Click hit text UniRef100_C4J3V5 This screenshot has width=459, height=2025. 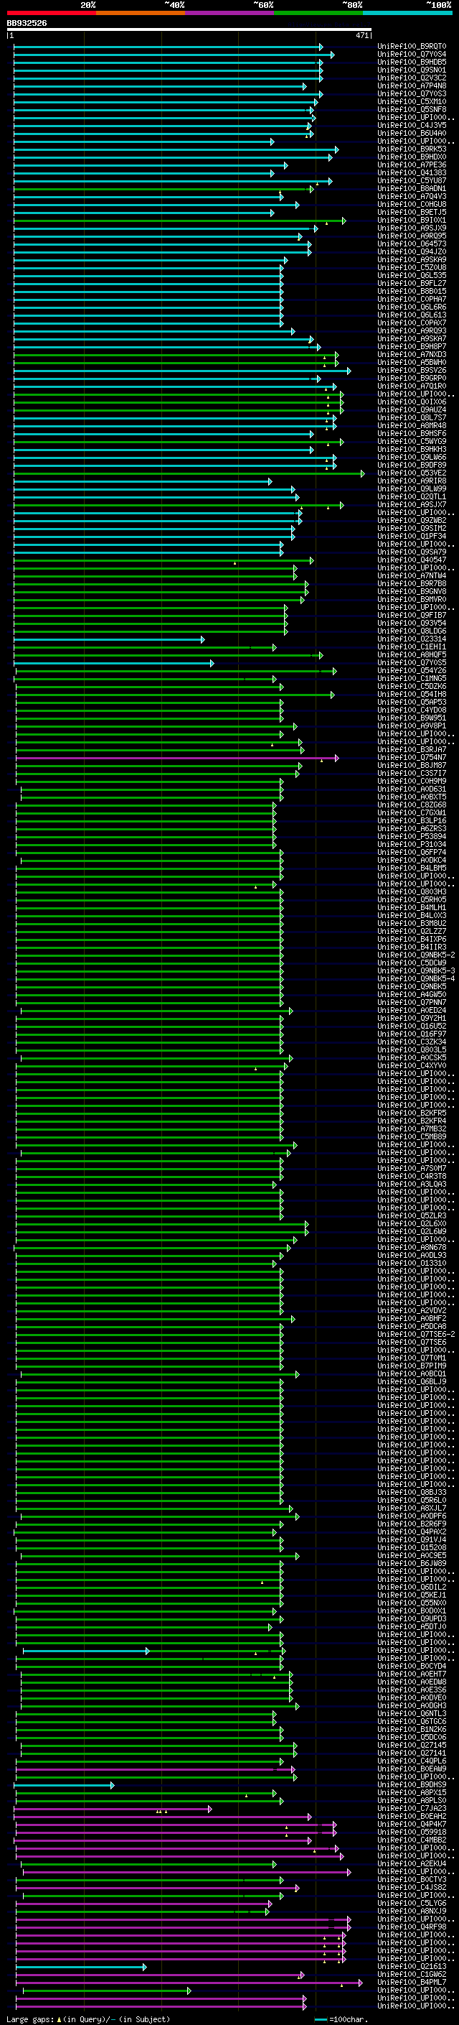click(x=412, y=125)
